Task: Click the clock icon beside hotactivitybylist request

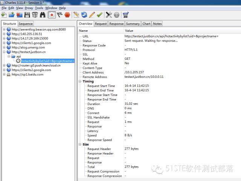Action: (18, 61)
